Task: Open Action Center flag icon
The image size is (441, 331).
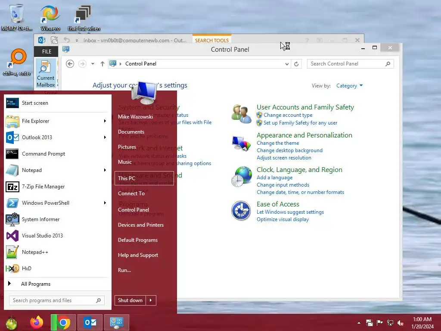Action: 380,323
